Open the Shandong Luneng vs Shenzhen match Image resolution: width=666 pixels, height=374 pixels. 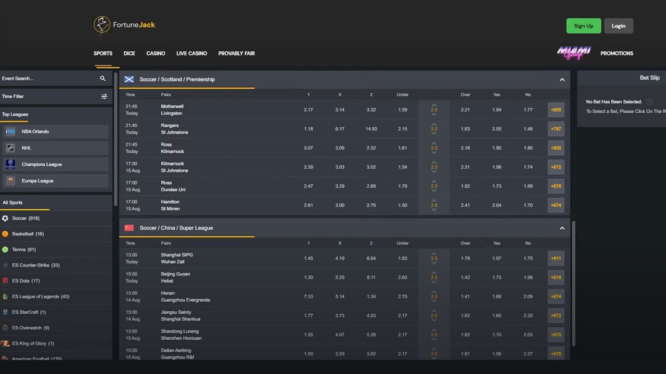click(181, 335)
